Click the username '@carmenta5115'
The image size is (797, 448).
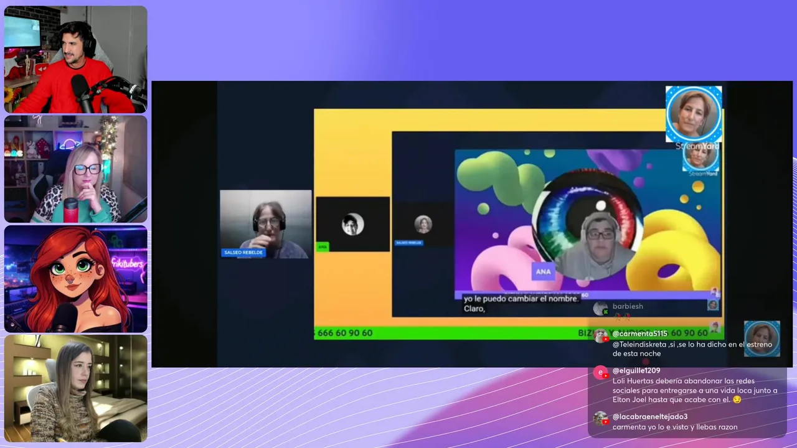click(x=639, y=334)
